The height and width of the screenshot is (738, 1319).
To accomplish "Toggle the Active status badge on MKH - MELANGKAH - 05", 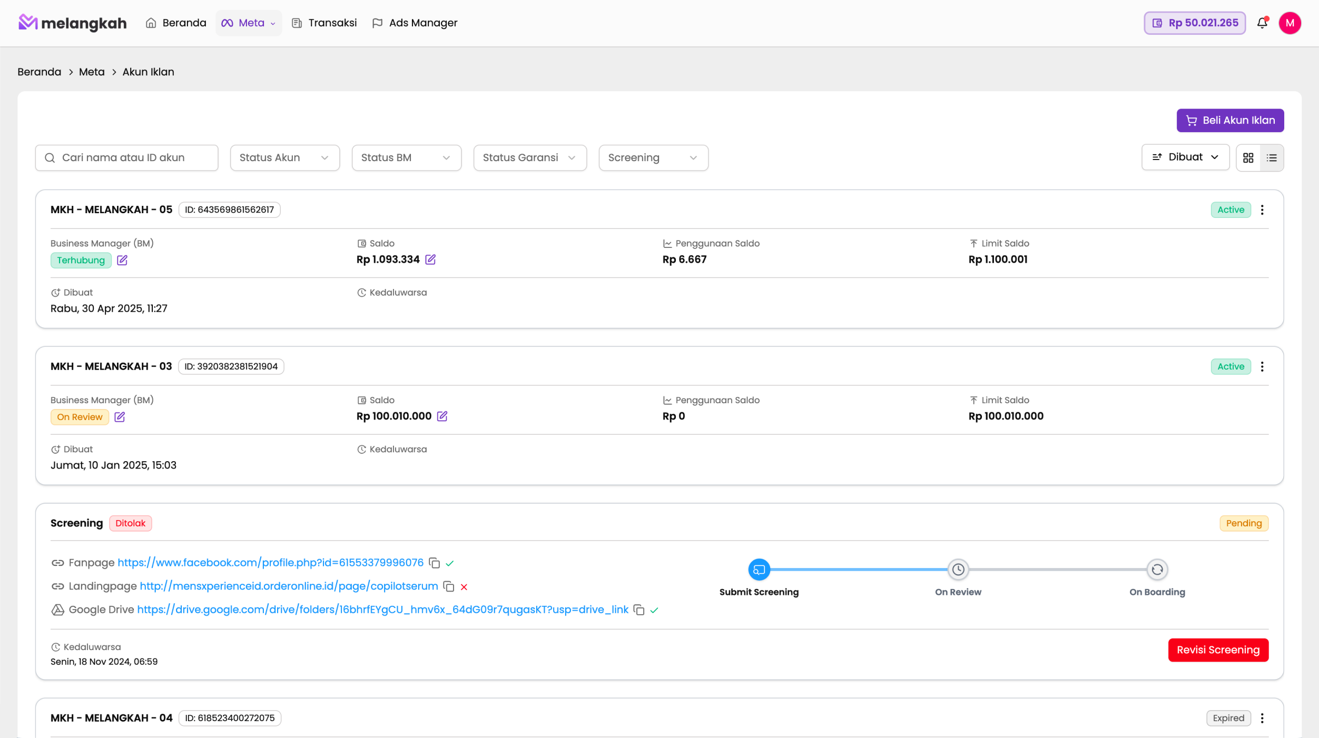I will tap(1231, 210).
